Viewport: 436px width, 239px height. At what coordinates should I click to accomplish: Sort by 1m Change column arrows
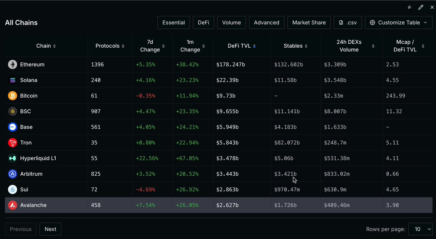pos(203,46)
